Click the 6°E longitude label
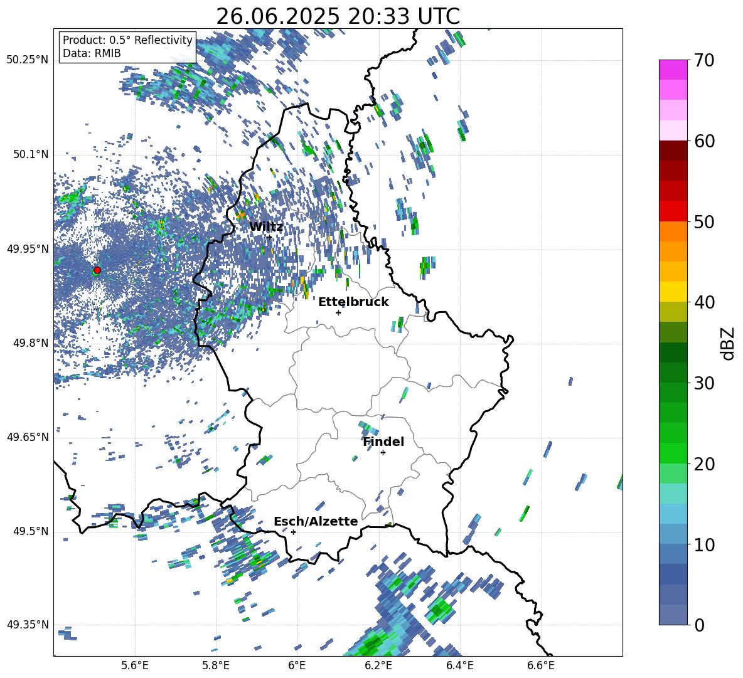Viewport: 743px width, 678px height. tap(297, 665)
